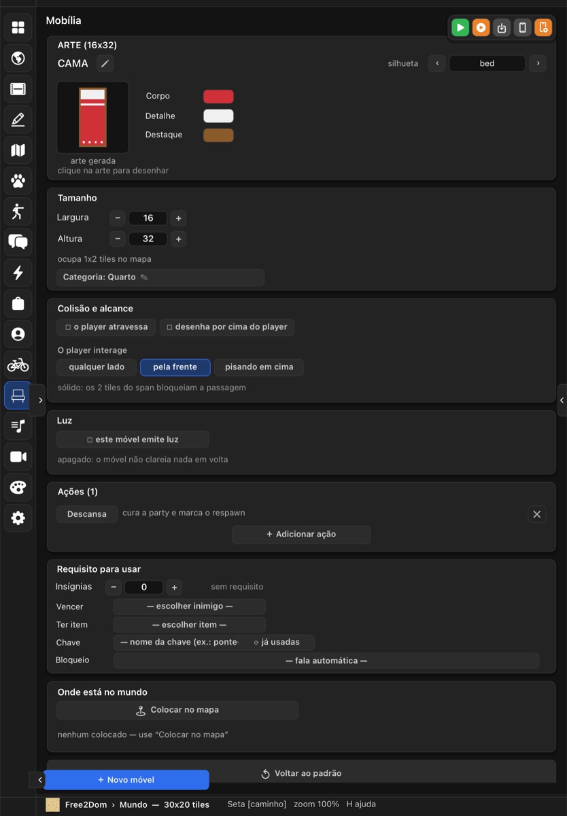Select 'pela frente' interaction option
This screenshot has height=816, width=567.
pos(175,367)
